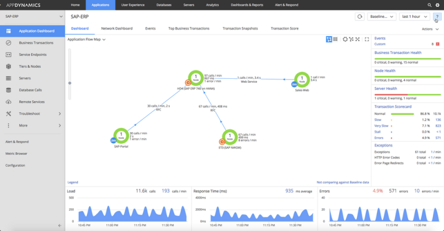Click the Database Calls sidebar icon
444x231 pixels.
pos(8,90)
